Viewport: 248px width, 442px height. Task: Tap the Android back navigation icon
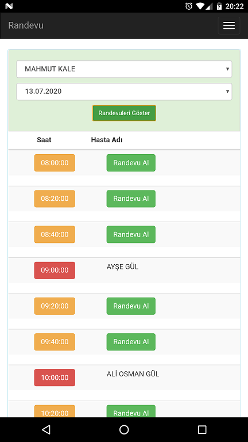pos(46,429)
